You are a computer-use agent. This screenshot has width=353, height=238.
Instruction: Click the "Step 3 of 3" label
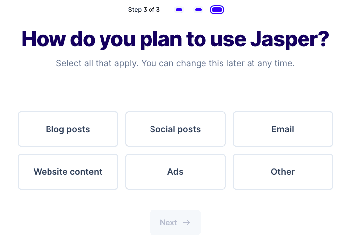(x=144, y=10)
